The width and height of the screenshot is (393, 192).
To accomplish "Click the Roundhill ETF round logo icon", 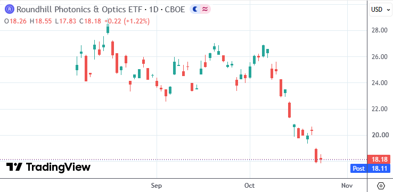I will (x=10, y=10).
